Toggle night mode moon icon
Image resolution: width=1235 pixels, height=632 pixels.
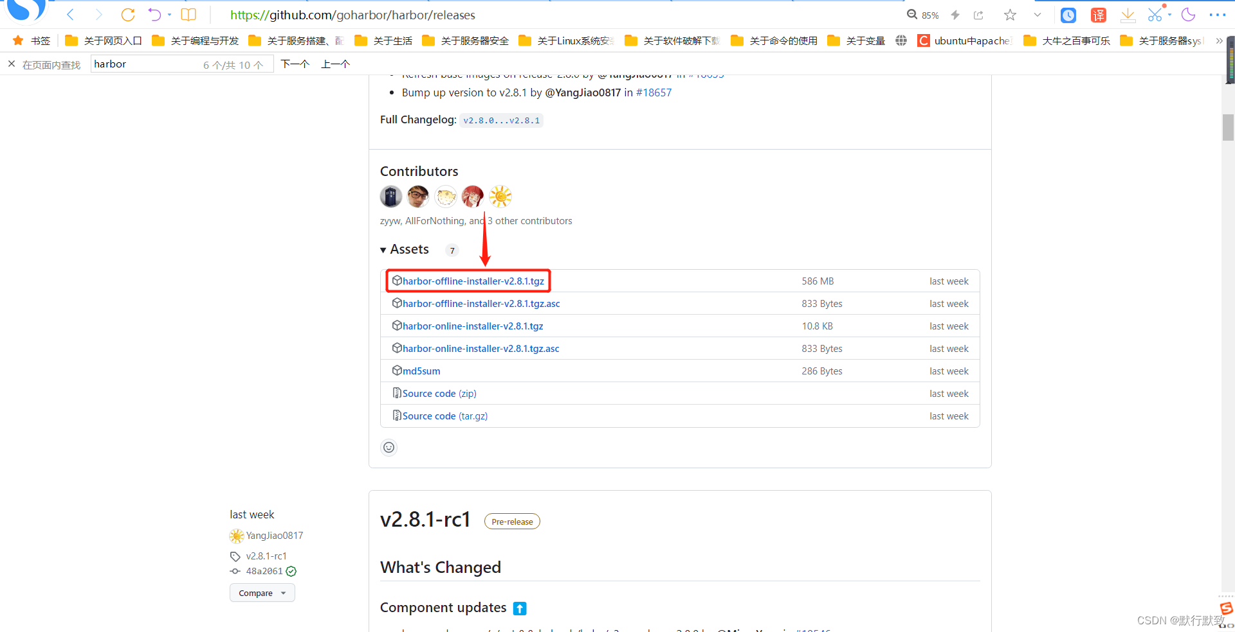click(1188, 14)
